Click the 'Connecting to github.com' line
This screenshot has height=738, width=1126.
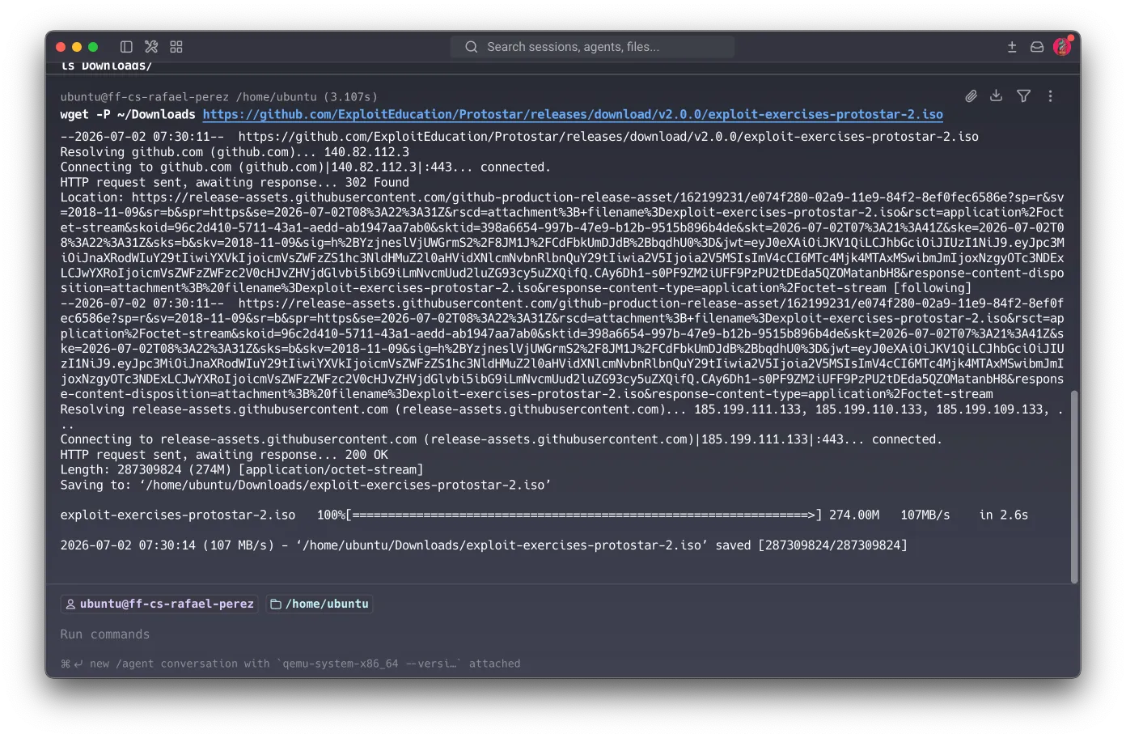(x=305, y=168)
